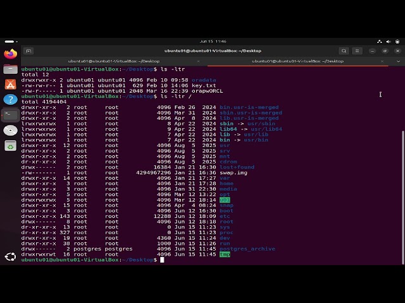Launch Ubuntu App Center from dock
The image size is (405, 303).
click(x=10, y=84)
